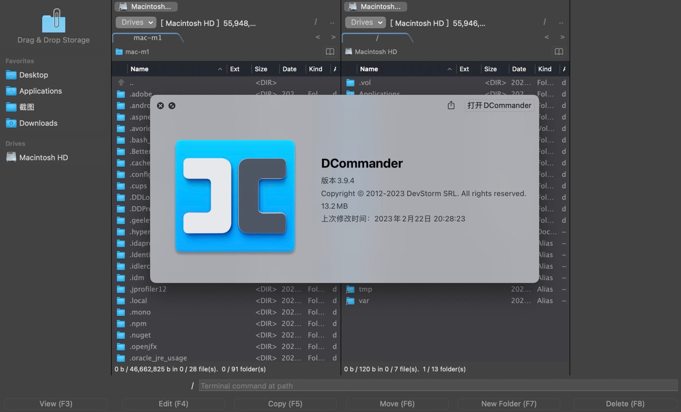Select the .mono folder

coord(226,312)
